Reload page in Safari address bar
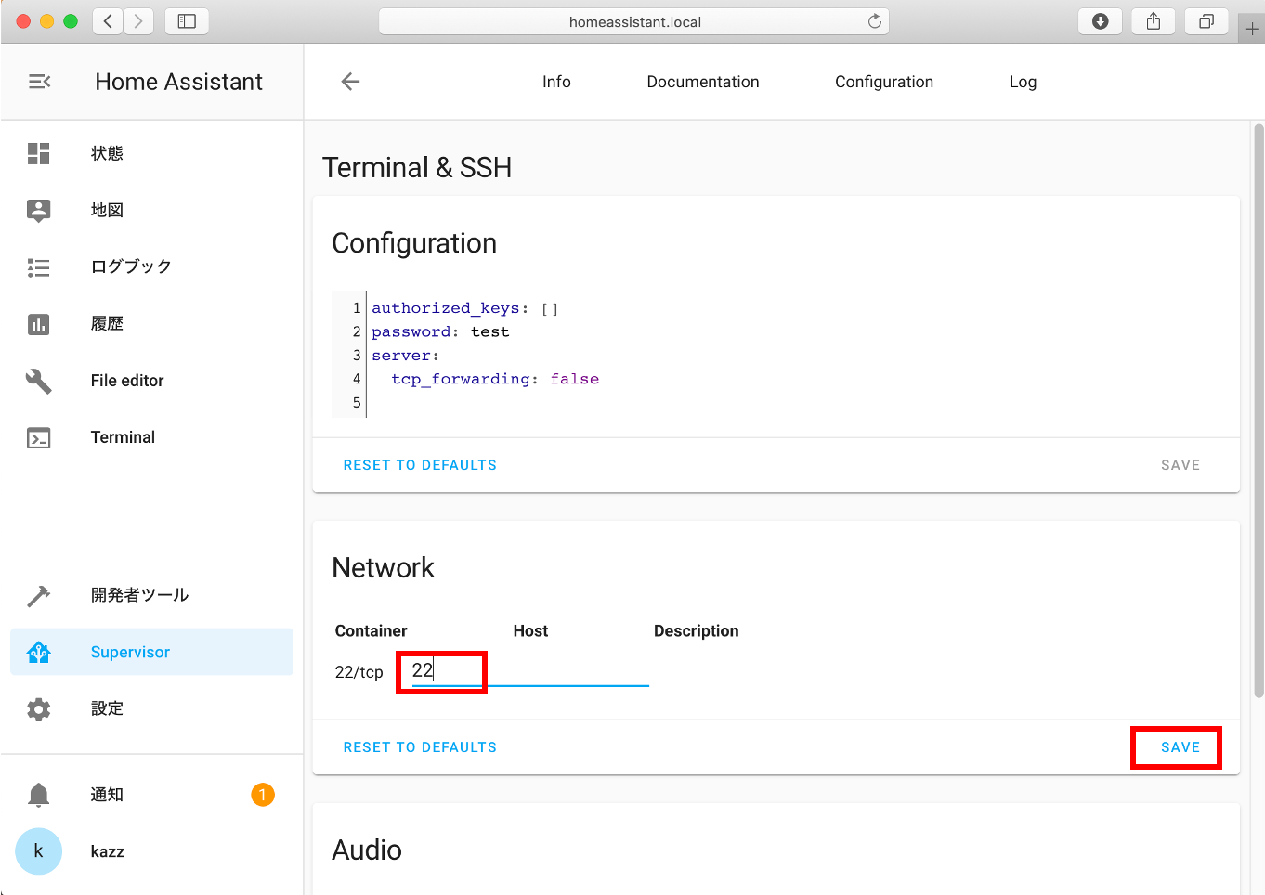 pyautogui.click(x=874, y=21)
